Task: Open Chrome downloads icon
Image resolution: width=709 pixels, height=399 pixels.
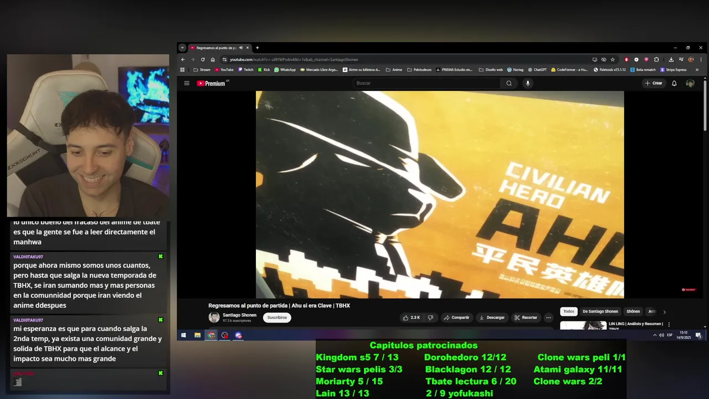Action: pos(671,59)
